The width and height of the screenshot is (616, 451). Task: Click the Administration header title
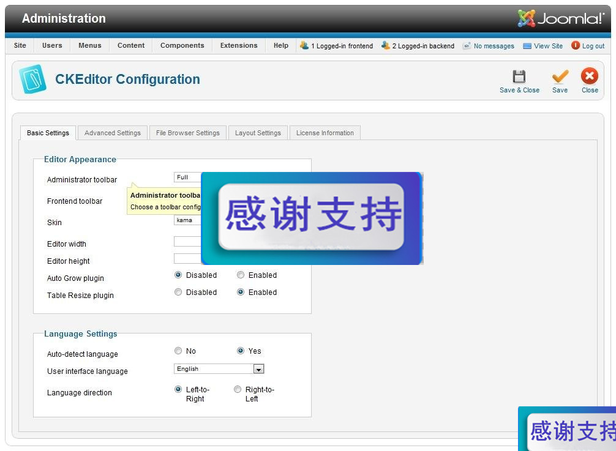tap(64, 18)
